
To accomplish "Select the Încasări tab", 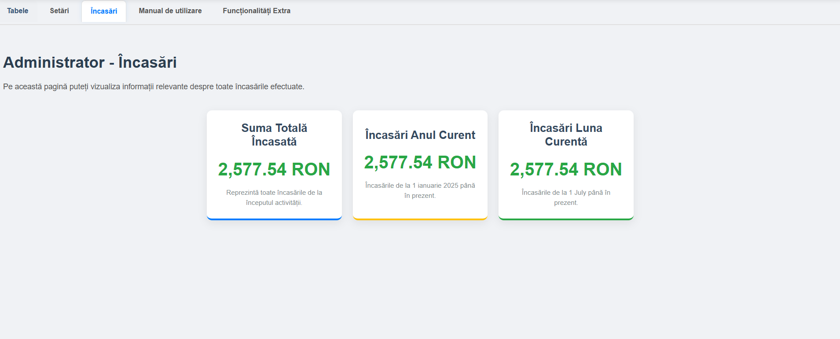I will tap(104, 11).
